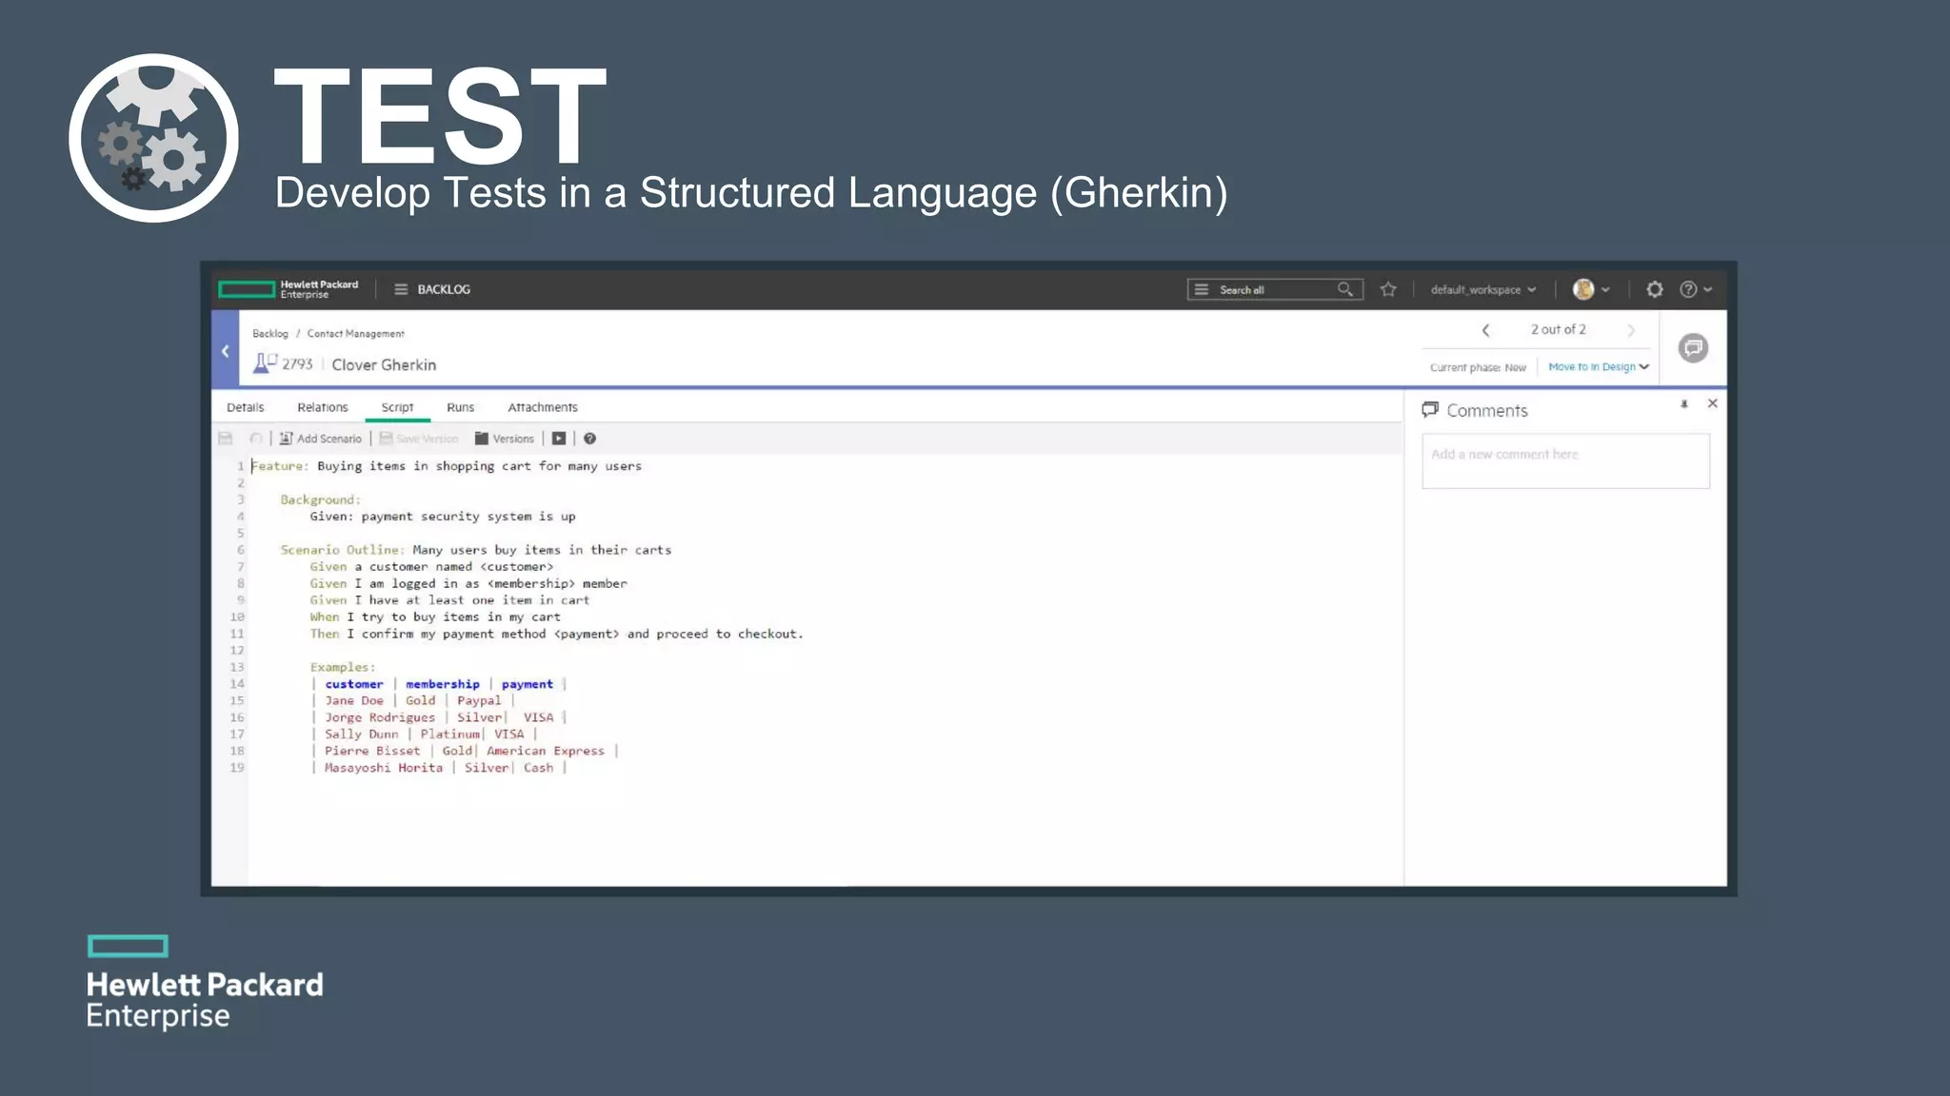Click the Jorge Rodrigues example row
The height and width of the screenshot is (1096, 1950).
click(440, 717)
